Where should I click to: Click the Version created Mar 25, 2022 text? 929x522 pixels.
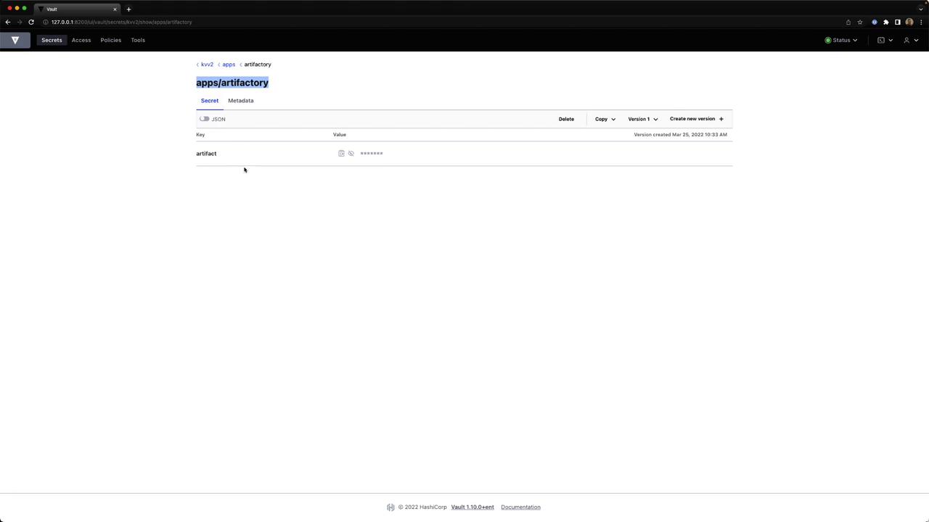click(x=680, y=135)
